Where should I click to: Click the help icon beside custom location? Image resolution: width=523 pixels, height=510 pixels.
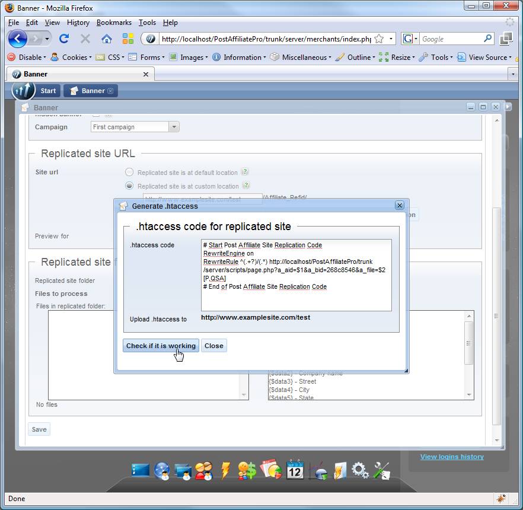pyautogui.click(x=246, y=186)
